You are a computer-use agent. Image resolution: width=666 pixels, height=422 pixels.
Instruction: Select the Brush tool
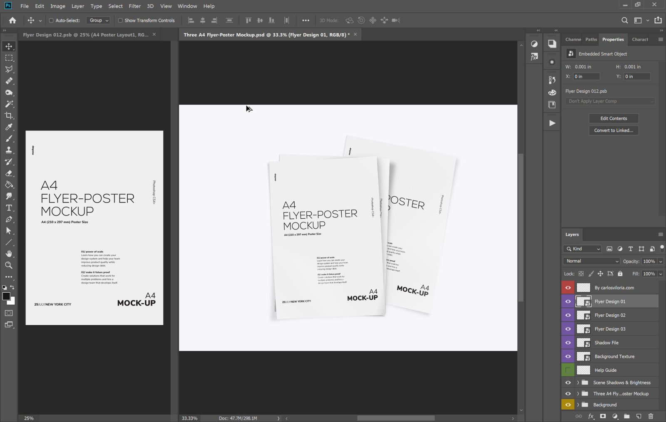tap(9, 138)
